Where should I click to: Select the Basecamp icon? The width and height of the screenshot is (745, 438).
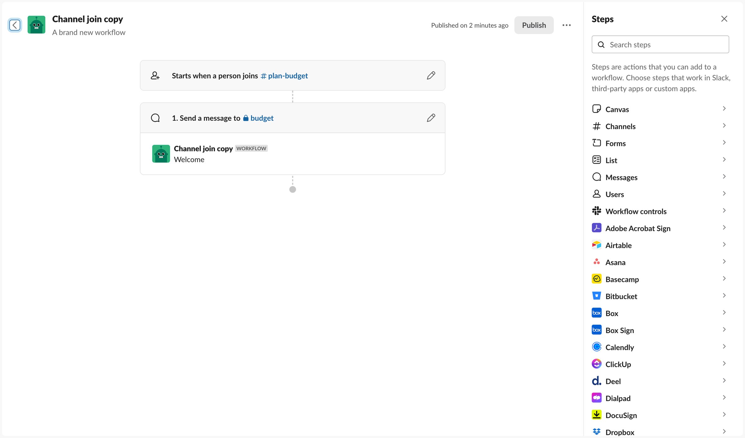pos(597,279)
